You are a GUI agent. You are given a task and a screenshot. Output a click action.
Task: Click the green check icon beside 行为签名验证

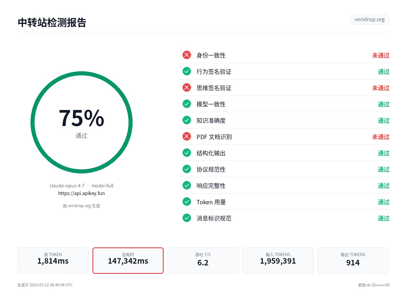coord(187,71)
